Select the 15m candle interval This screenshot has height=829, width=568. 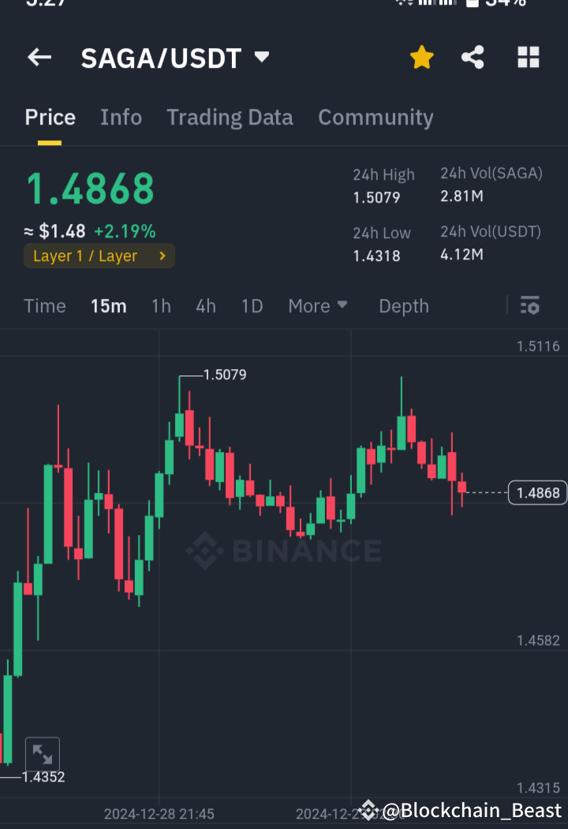coord(108,306)
